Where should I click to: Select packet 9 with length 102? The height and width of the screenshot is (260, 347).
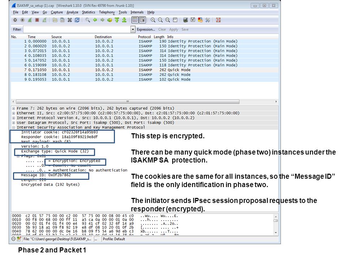pyautogui.click(x=145, y=79)
